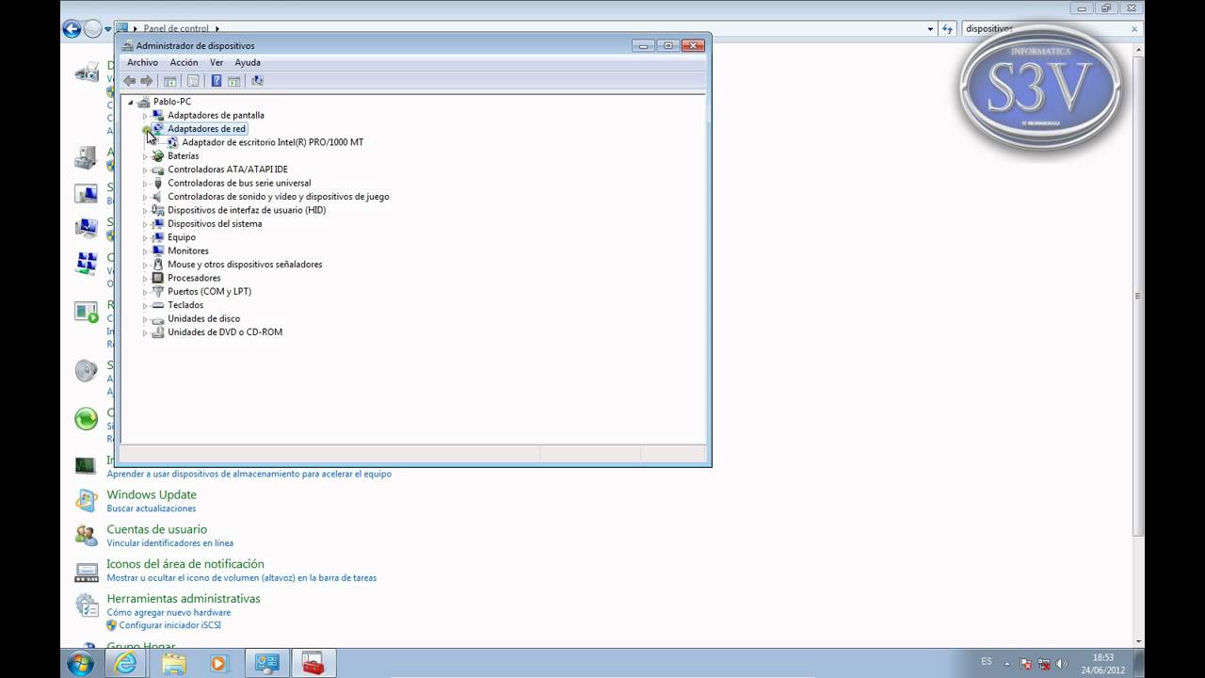Click the network status tray icon

(1044, 664)
